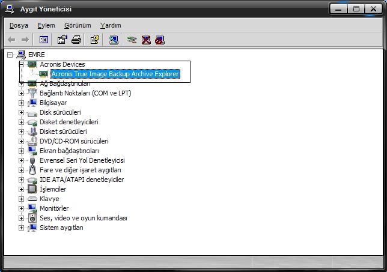The width and height of the screenshot is (387, 272).
Task: Minimize the Aygıt Yöneticisi window
Action: [339, 9]
